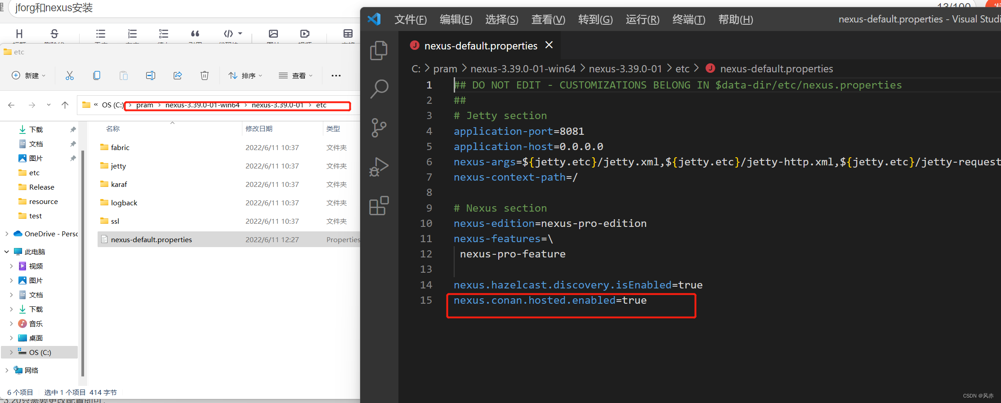Expand OS (C:) in navigation tree

coord(11,352)
